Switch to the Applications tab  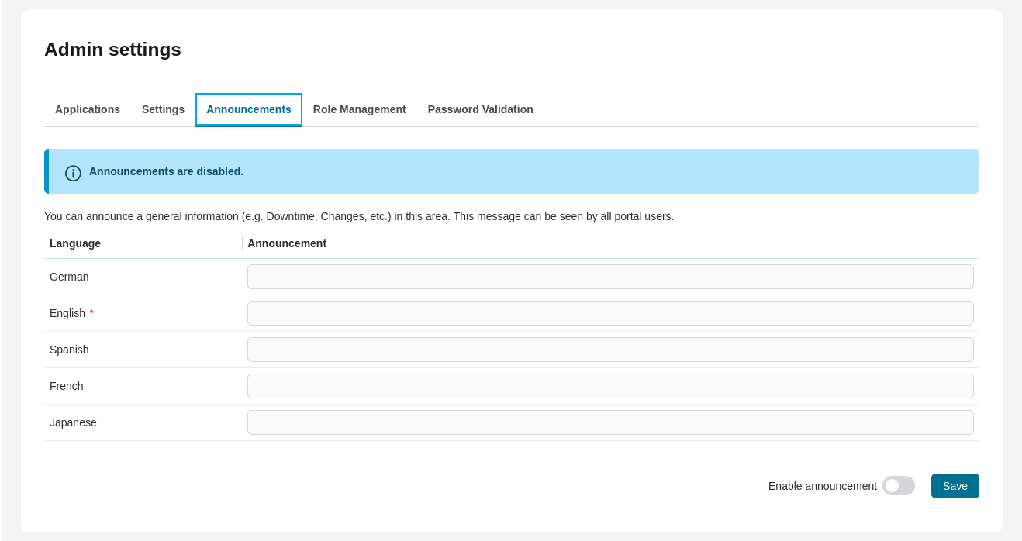pyautogui.click(x=87, y=109)
